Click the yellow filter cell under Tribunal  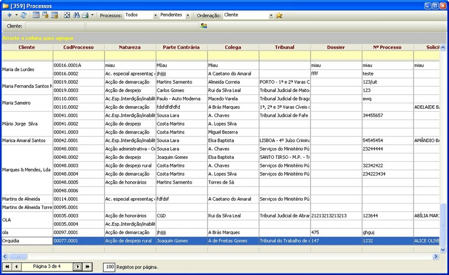click(285, 56)
